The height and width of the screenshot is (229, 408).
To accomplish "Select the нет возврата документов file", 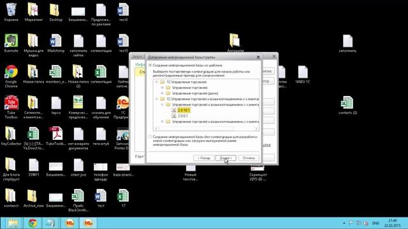I will tap(78, 138).
